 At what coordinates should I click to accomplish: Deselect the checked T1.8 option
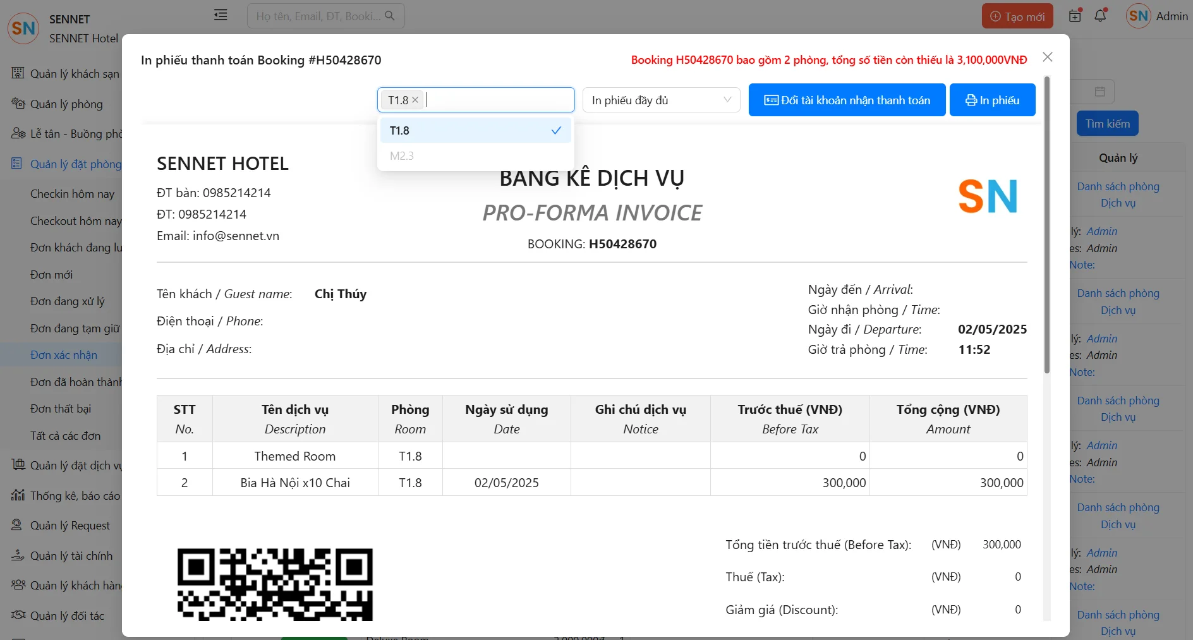[x=475, y=131]
